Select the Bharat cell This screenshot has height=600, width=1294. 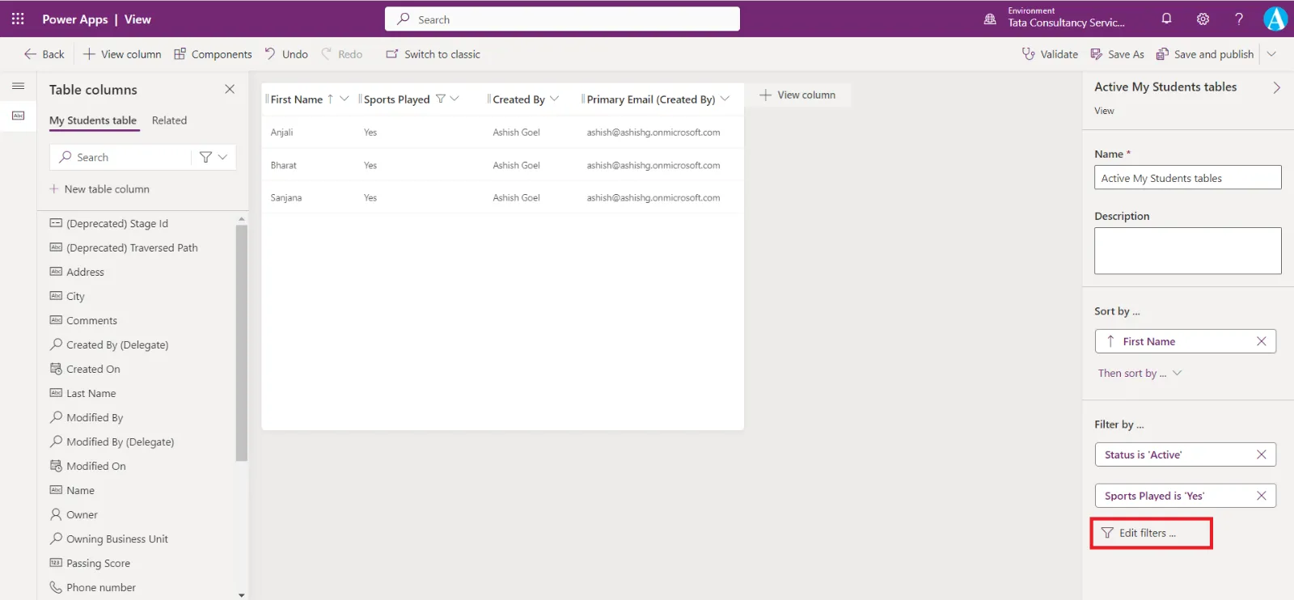284,165
